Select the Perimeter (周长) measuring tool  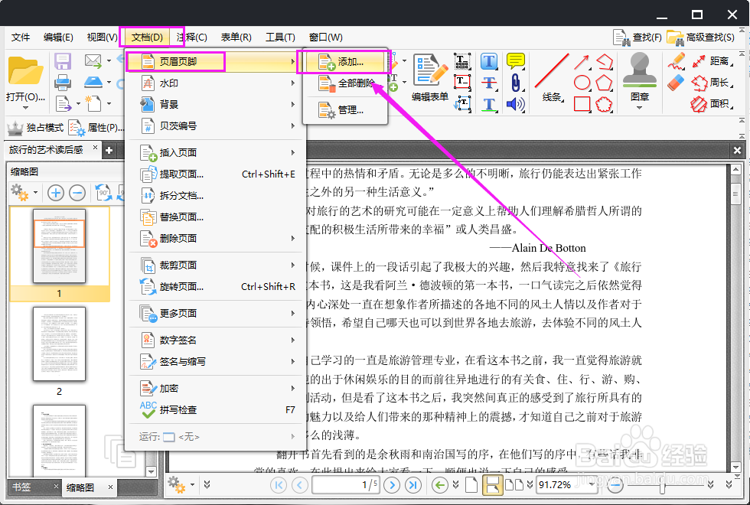point(712,83)
